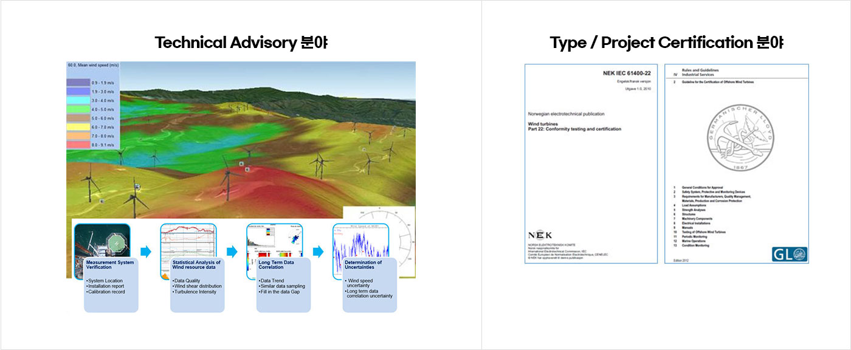Click the NEK logo on the IEC document
Screen dimensions: 851x350
click(540, 235)
